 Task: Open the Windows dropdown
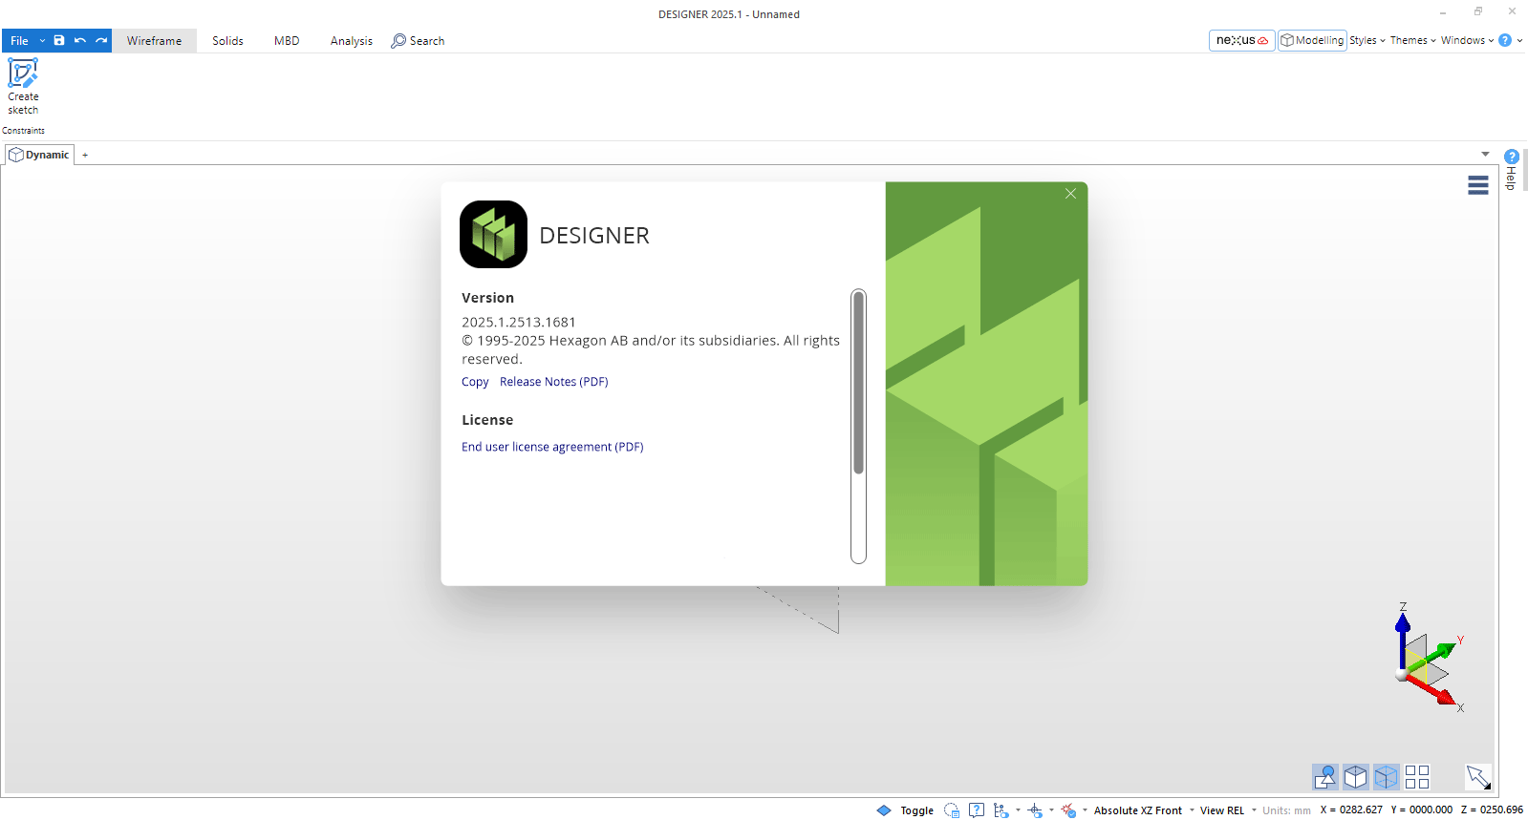[x=1467, y=40]
